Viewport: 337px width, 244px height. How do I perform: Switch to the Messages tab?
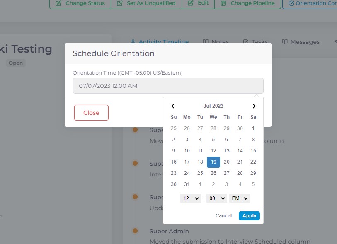pyautogui.click(x=301, y=42)
